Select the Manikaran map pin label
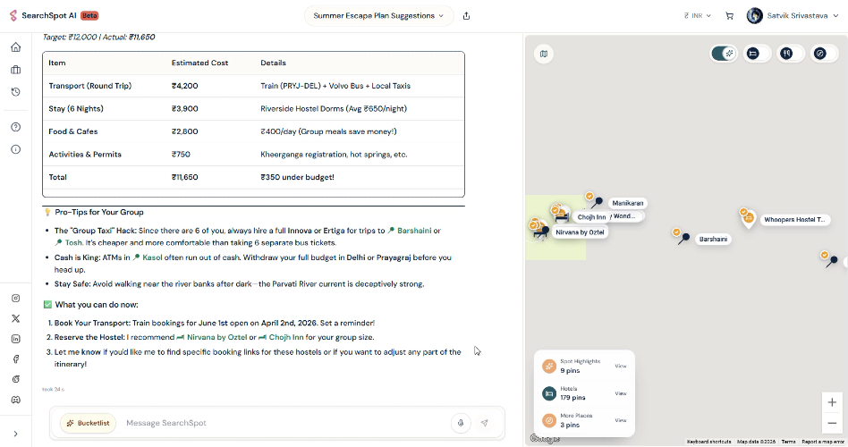Image resolution: width=848 pixels, height=447 pixels. click(627, 203)
